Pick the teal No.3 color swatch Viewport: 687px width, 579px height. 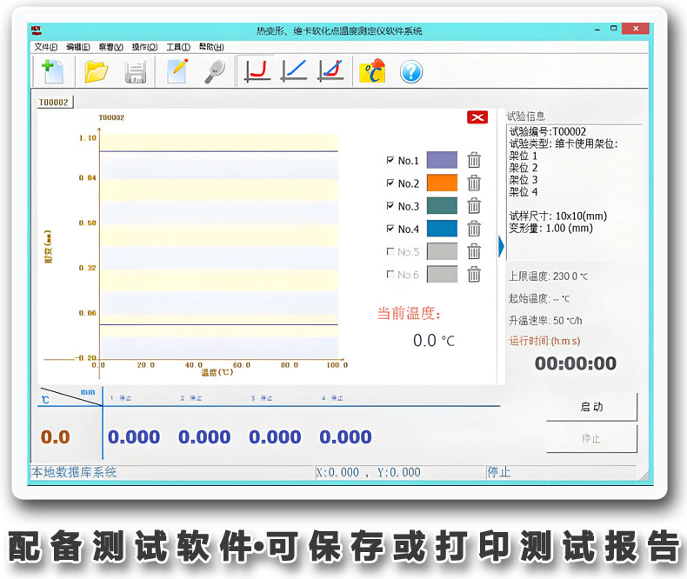(x=442, y=205)
